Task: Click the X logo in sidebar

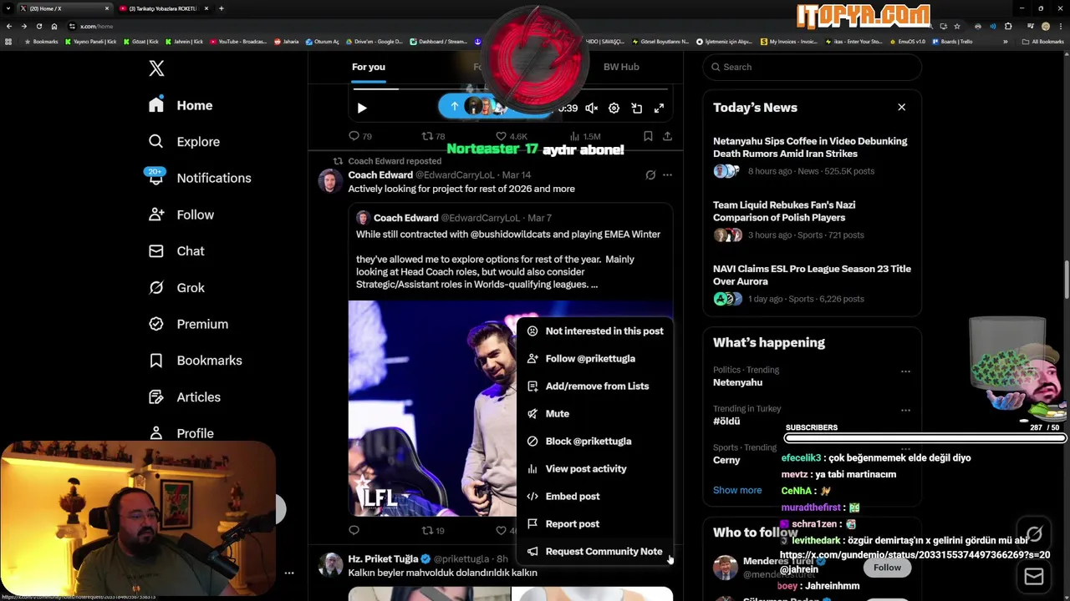Action: (156, 68)
